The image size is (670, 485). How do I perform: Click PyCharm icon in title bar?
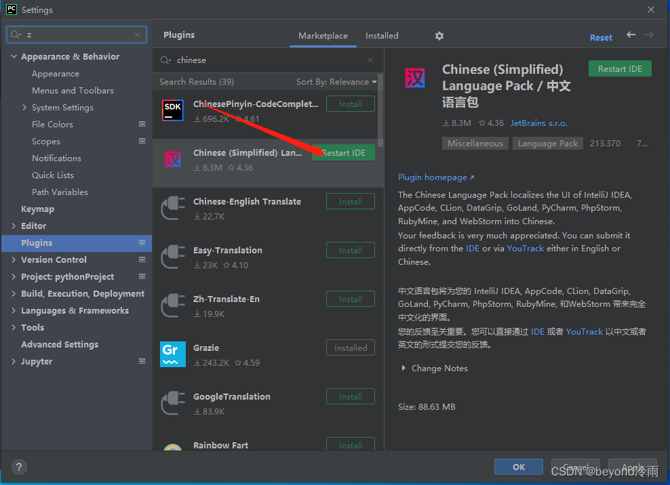pos(12,9)
